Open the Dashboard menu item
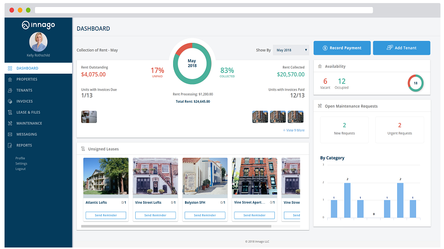 (27, 68)
